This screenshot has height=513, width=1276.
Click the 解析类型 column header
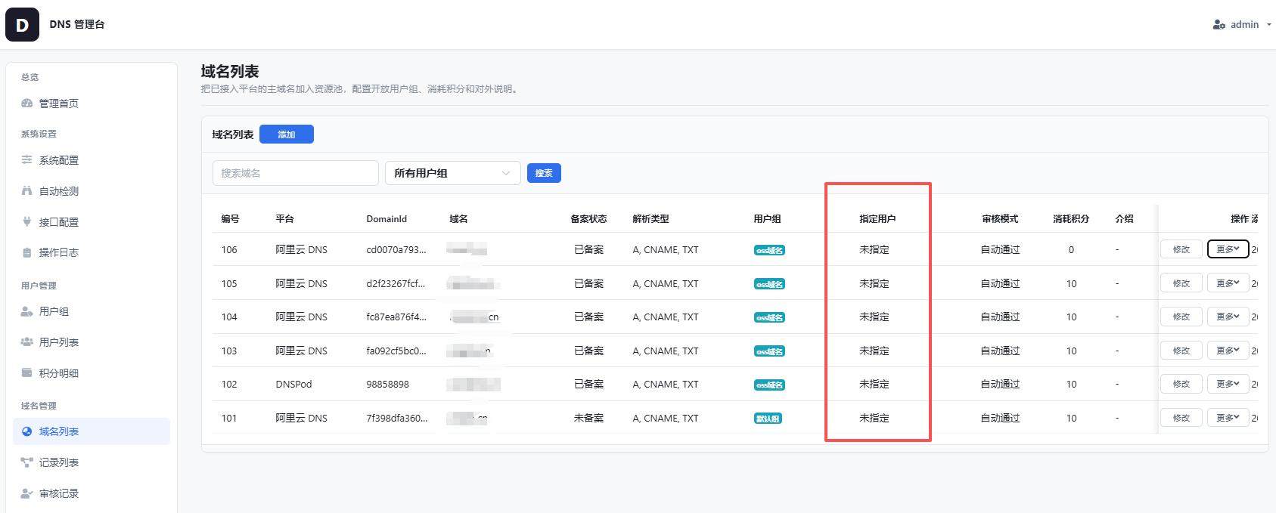pyautogui.click(x=650, y=219)
